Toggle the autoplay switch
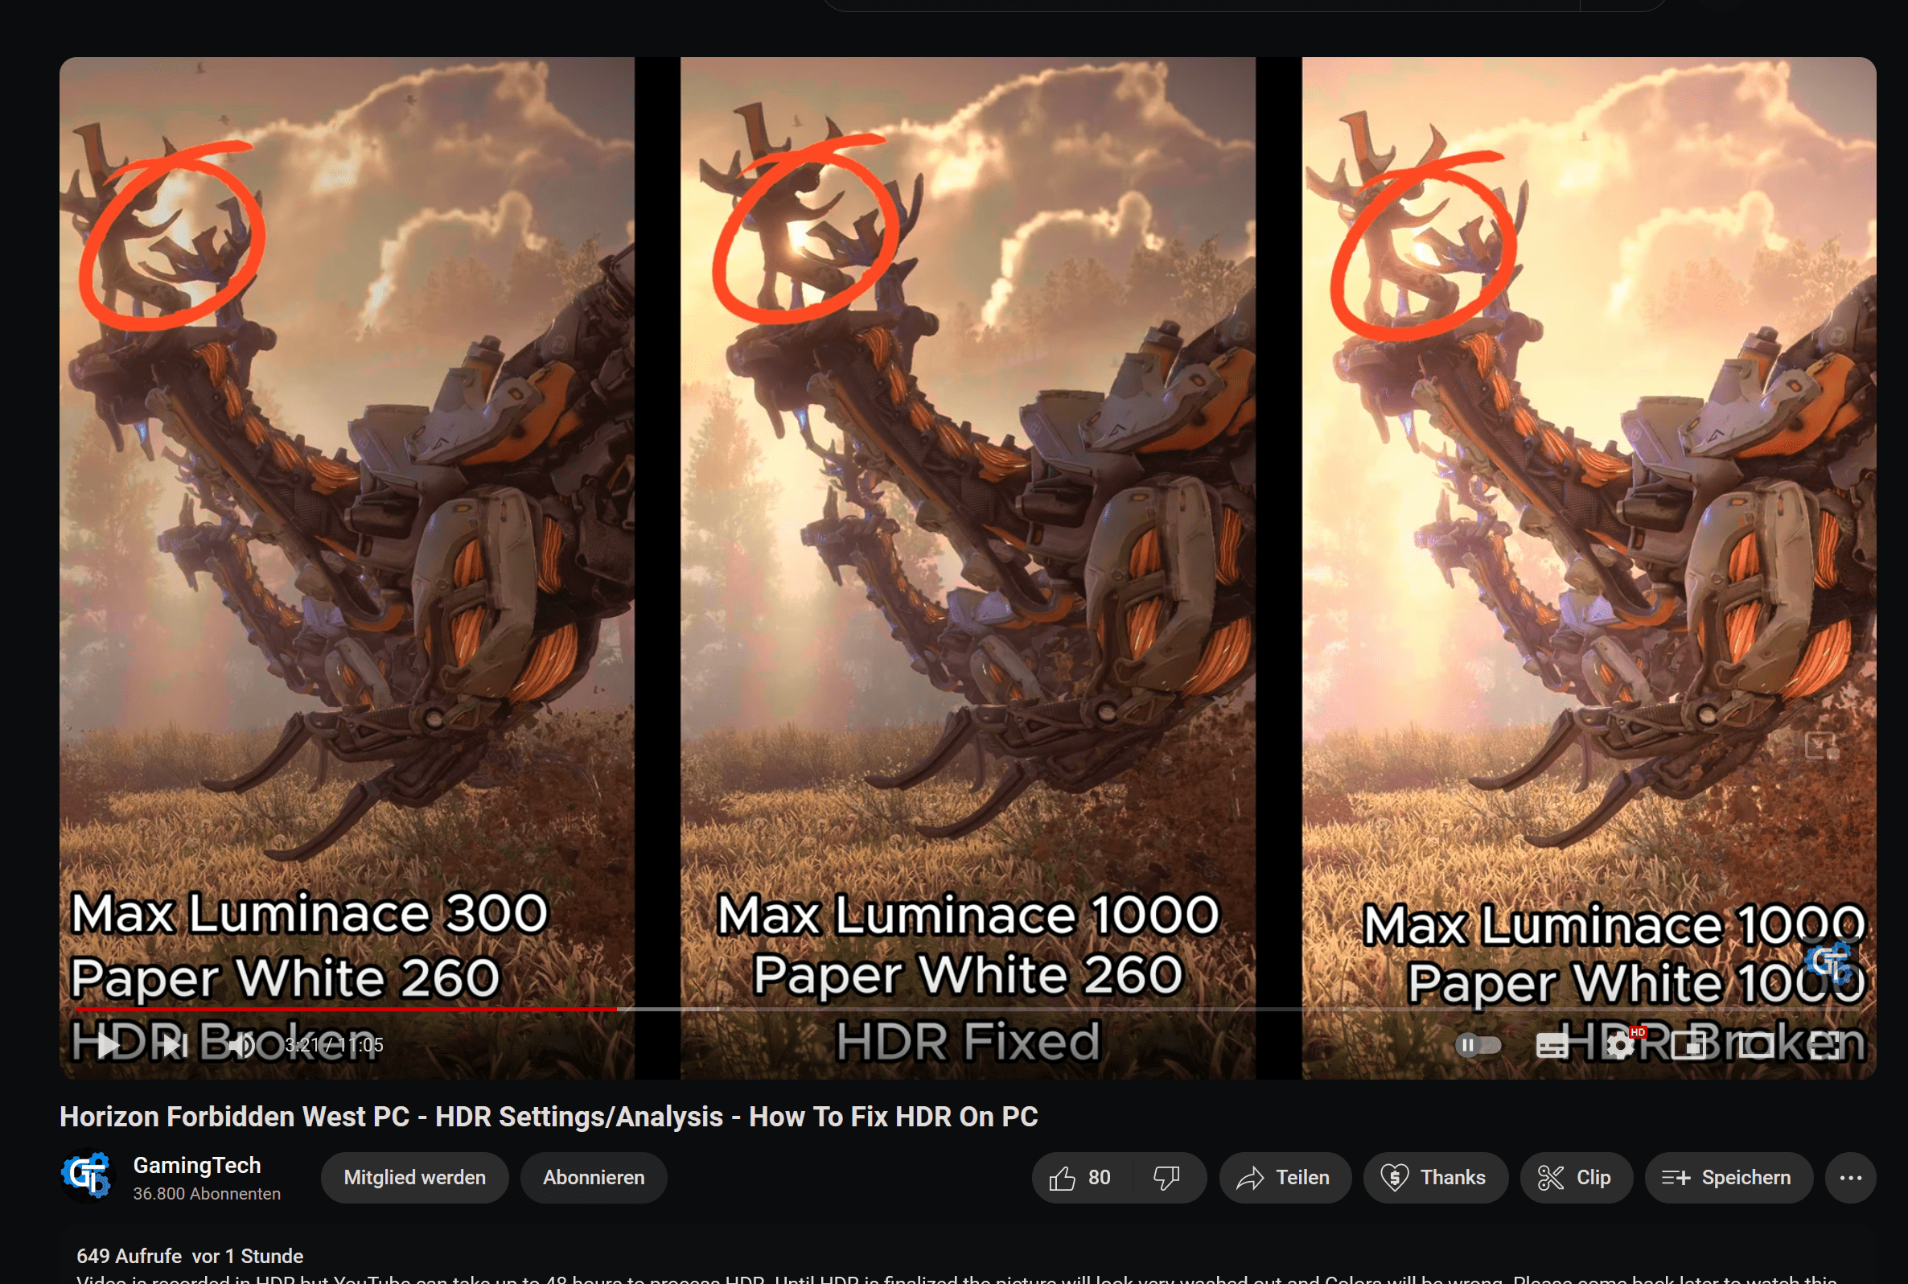 (1478, 1045)
